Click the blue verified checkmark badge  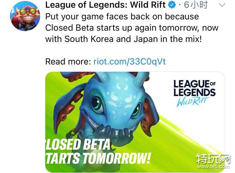click(172, 5)
